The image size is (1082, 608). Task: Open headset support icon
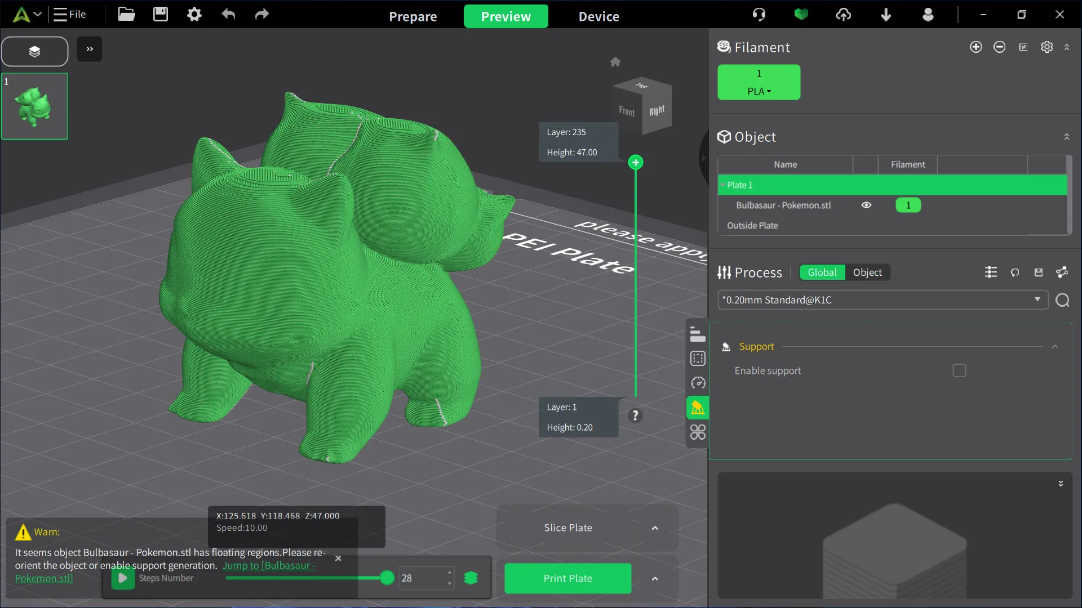759,15
